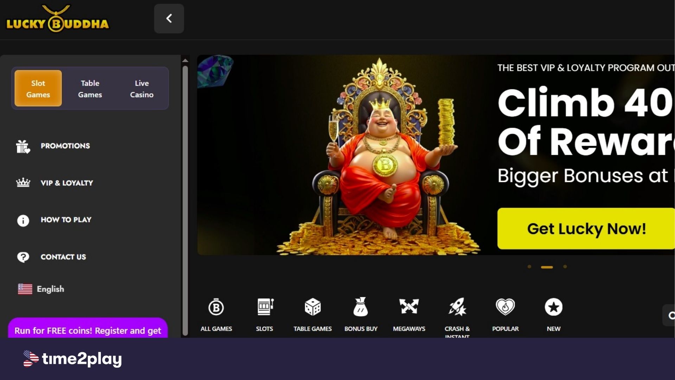Click the Slots machine icon
The height and width of the screenshot is (380, 675).
point(265,307)
